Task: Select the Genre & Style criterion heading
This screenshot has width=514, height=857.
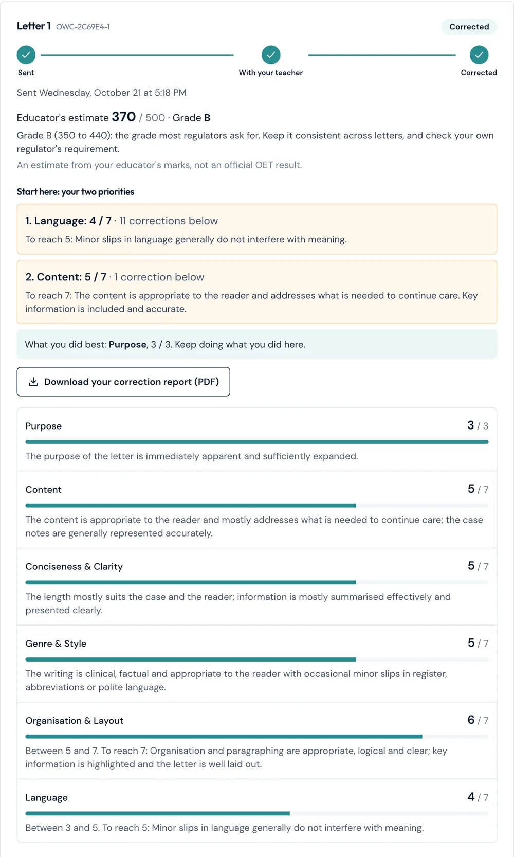Action: [56, 644]
